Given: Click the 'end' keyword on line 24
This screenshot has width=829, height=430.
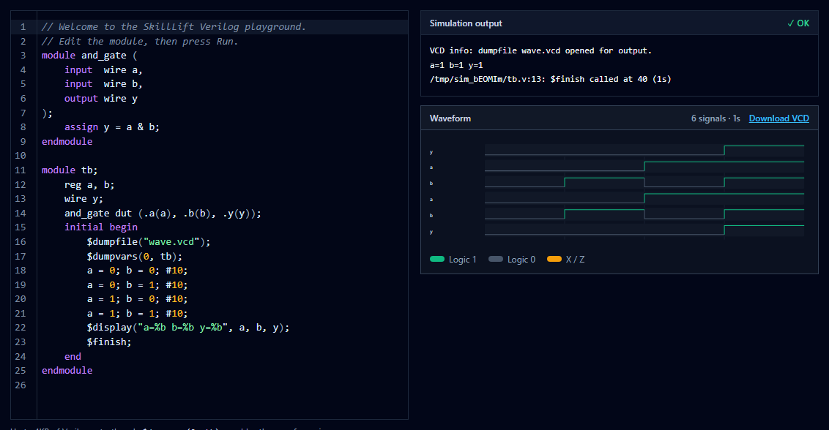Looking at the screenshot, I should click(x=73, y=356).
